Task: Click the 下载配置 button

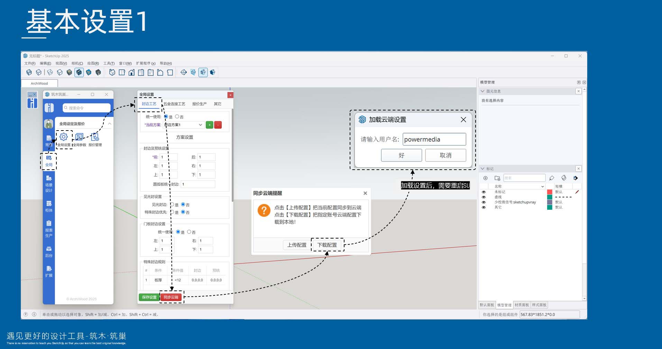Action: [x=327, y=245]
